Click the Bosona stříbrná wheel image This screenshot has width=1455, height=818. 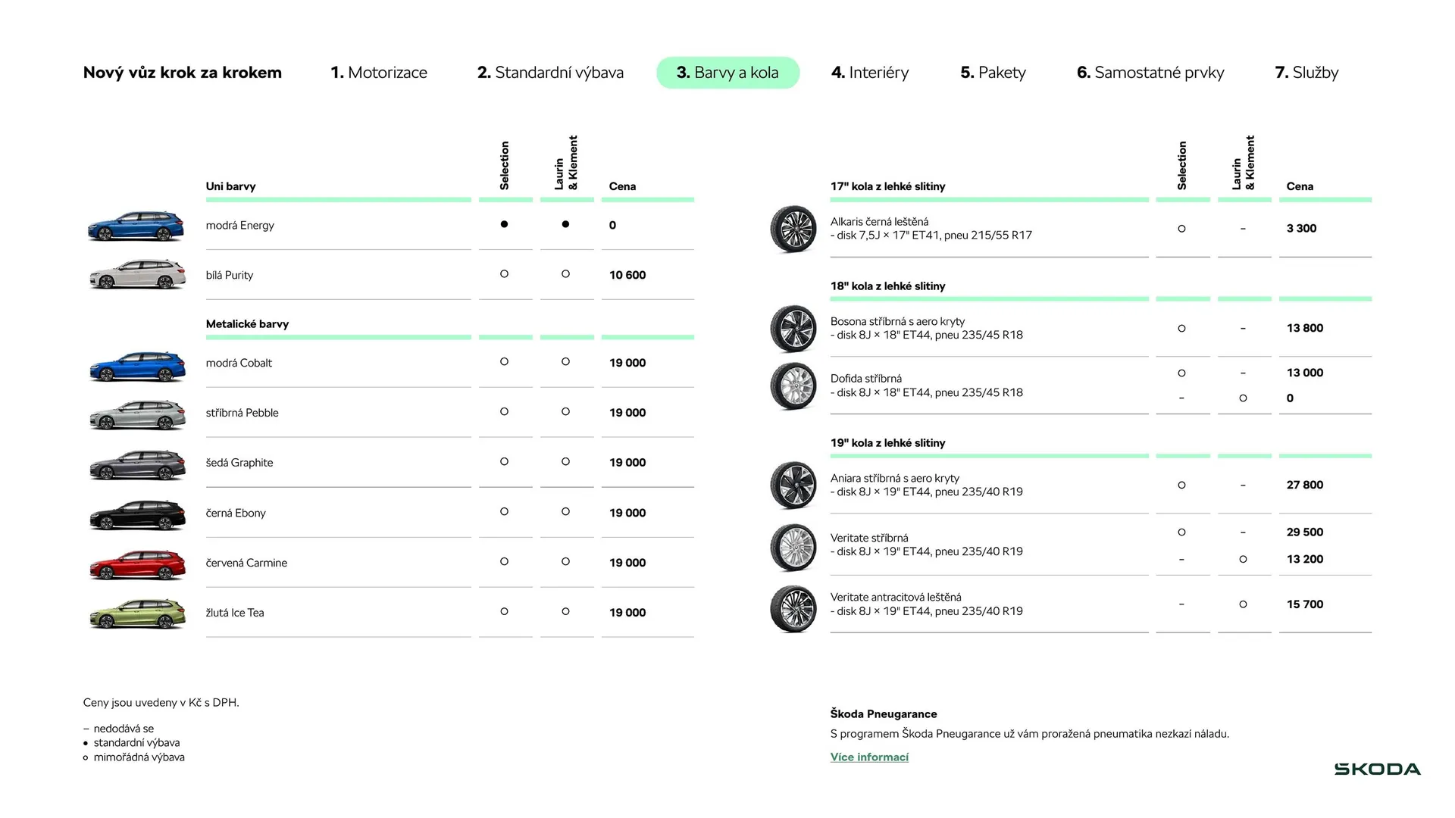pyautogui.click(x=793, y=329)
